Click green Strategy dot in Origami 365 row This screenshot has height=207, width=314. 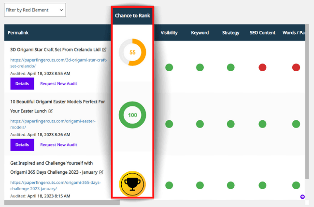[x=230, y=185]
